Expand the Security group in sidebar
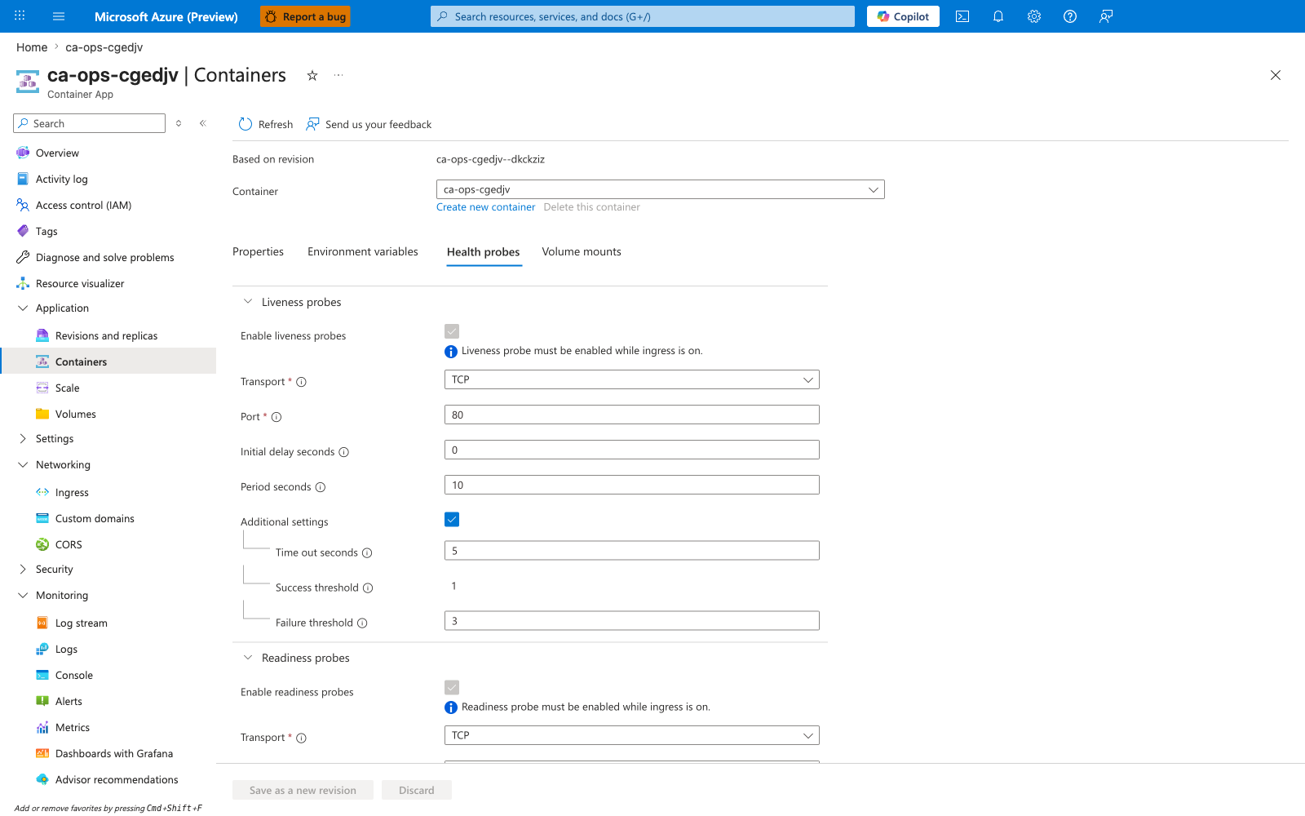The width and height of the screenshot is (1305, 816). [x=23, y=570]
